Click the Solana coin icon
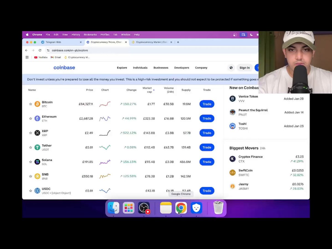The height and width of the screenshot is (249, 332). pyautogui.click(x=37, y=162)
